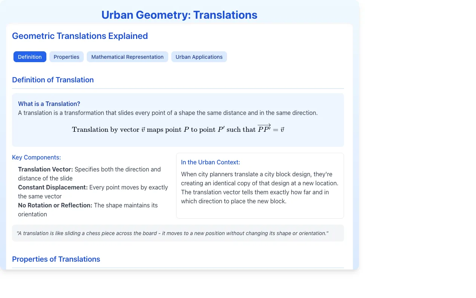Screen dimensions: 476x298
Task: Click the What is a Translation? heading
Action: click(49, 104)
